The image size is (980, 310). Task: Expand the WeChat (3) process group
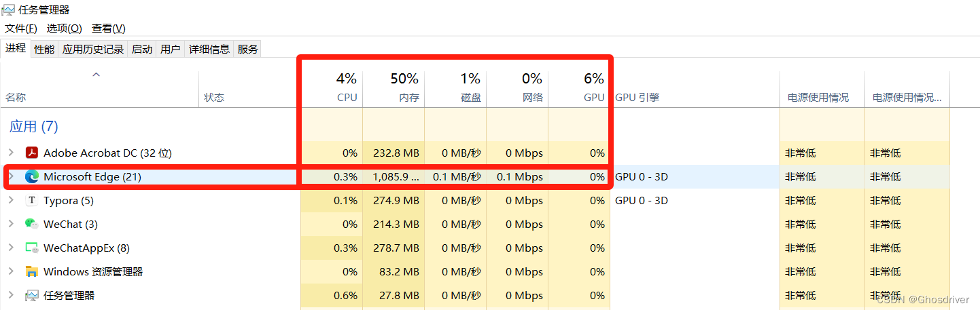coord(10,224)
